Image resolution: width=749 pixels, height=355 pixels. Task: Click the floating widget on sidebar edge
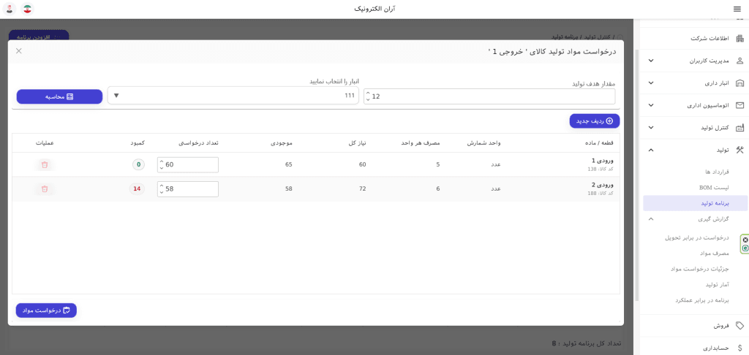[x=745, y=244]
